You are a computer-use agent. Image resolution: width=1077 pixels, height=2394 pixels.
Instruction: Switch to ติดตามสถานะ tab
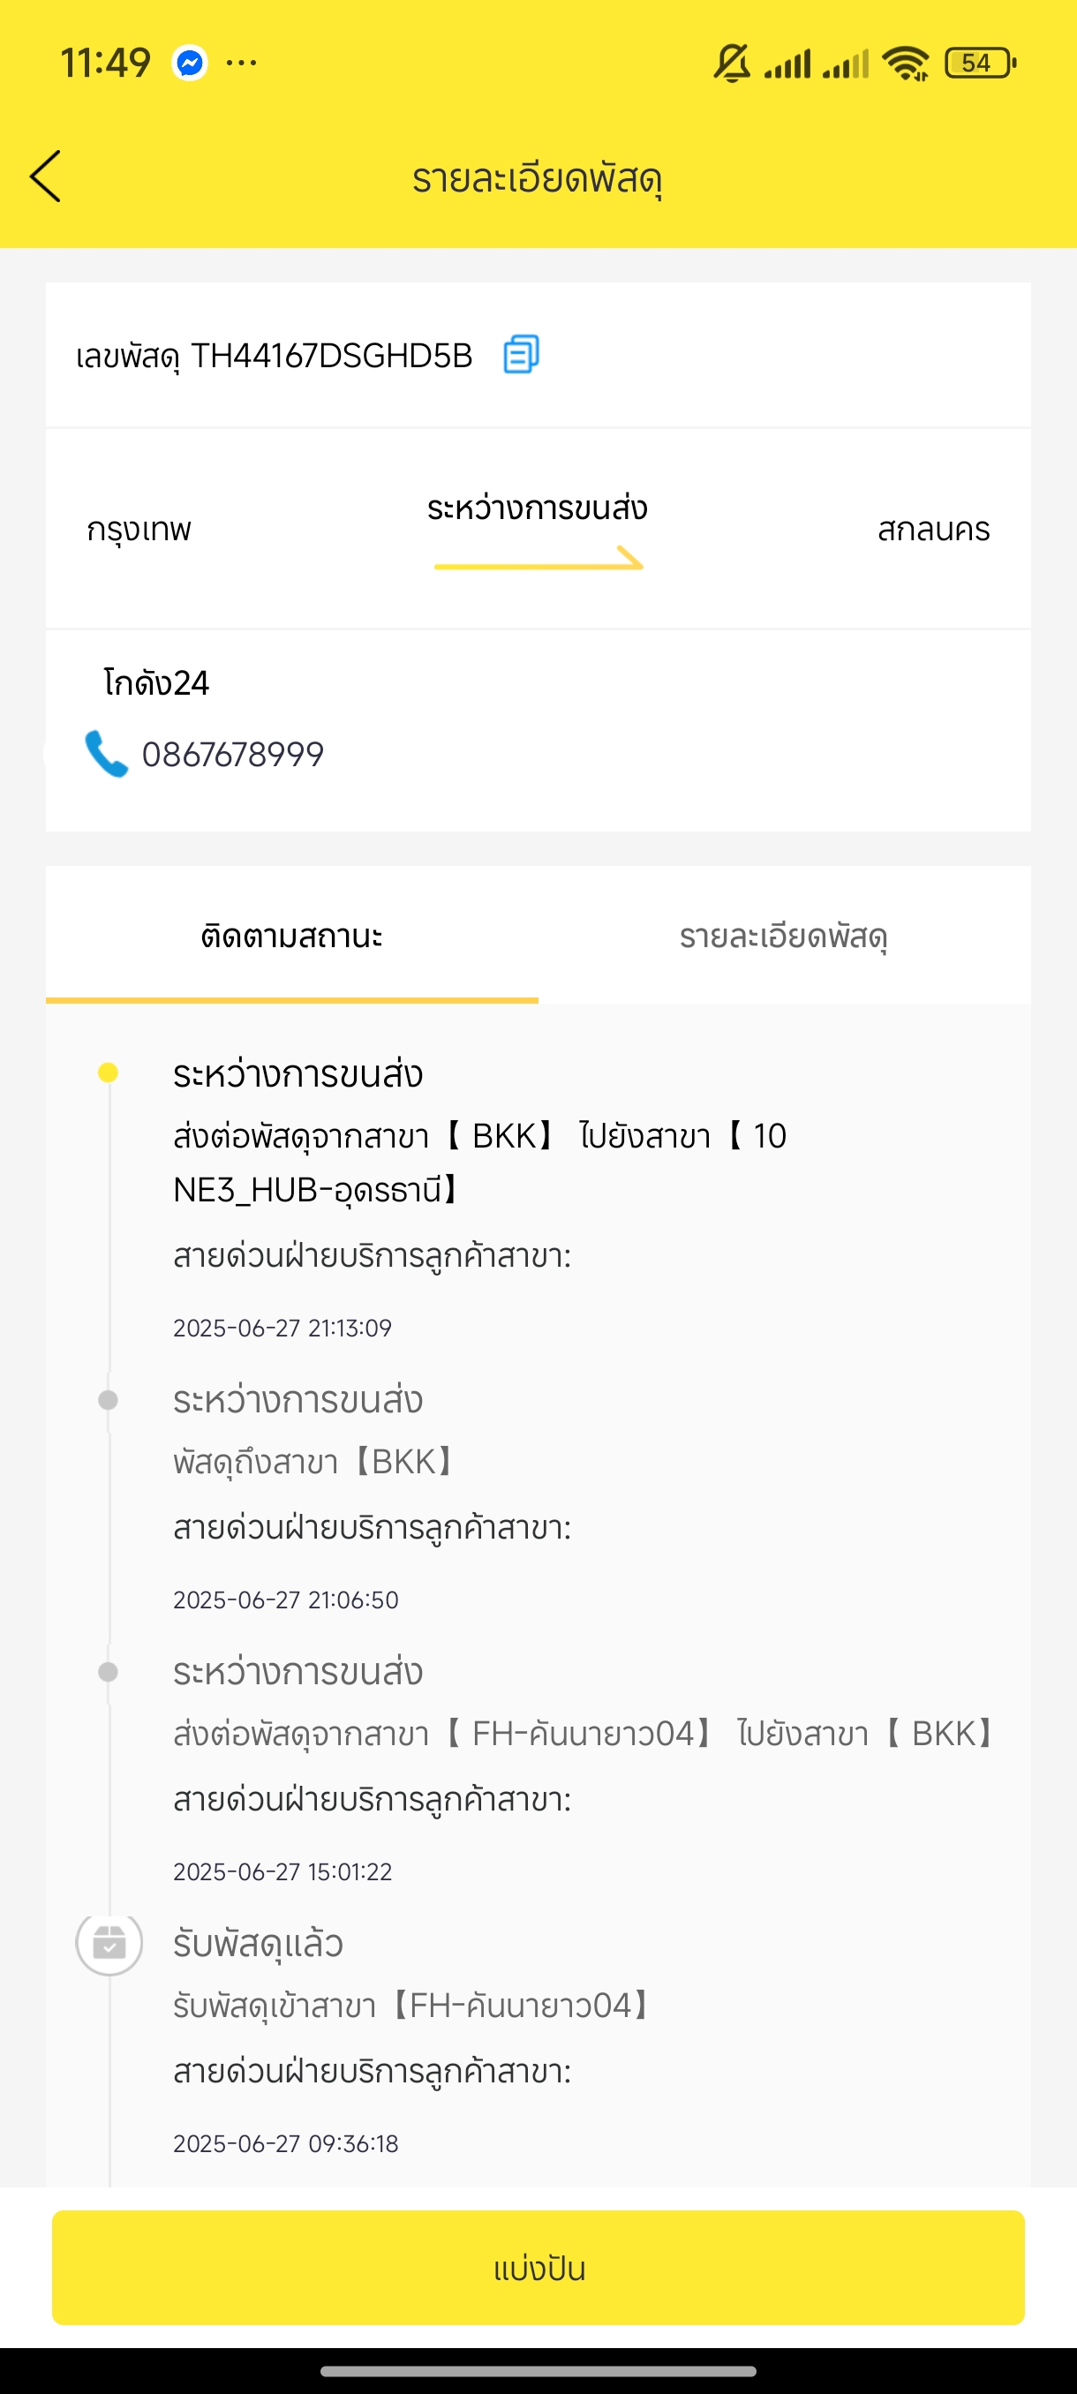292,935
